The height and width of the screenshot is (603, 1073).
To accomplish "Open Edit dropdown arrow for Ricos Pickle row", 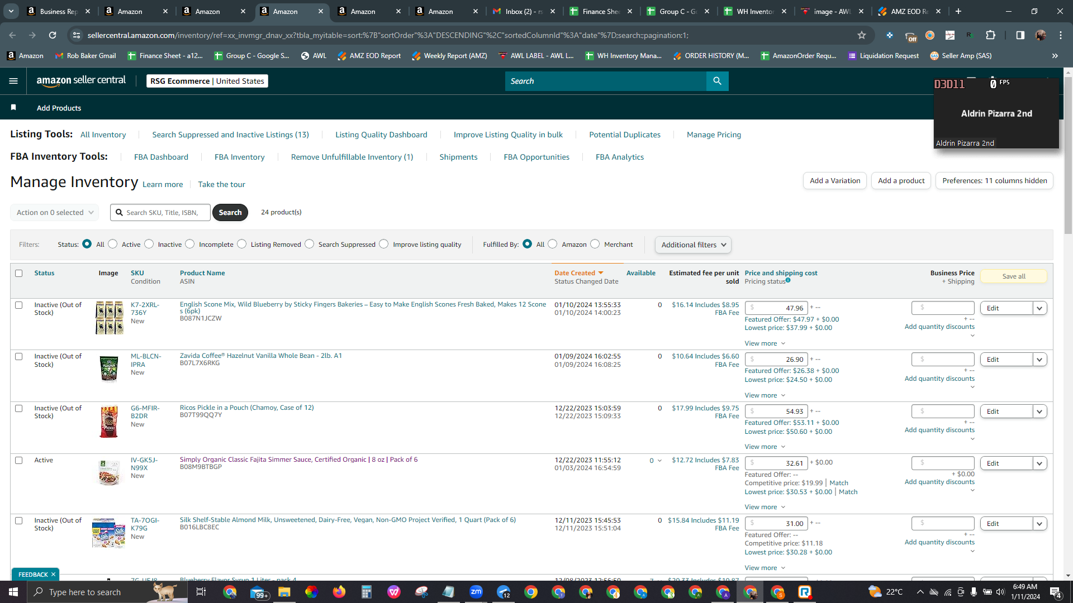I will (1039, 411).
